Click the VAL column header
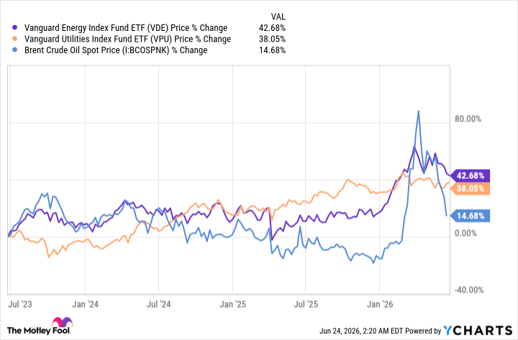Screen dimensions: 518x340 pos(278,17)
